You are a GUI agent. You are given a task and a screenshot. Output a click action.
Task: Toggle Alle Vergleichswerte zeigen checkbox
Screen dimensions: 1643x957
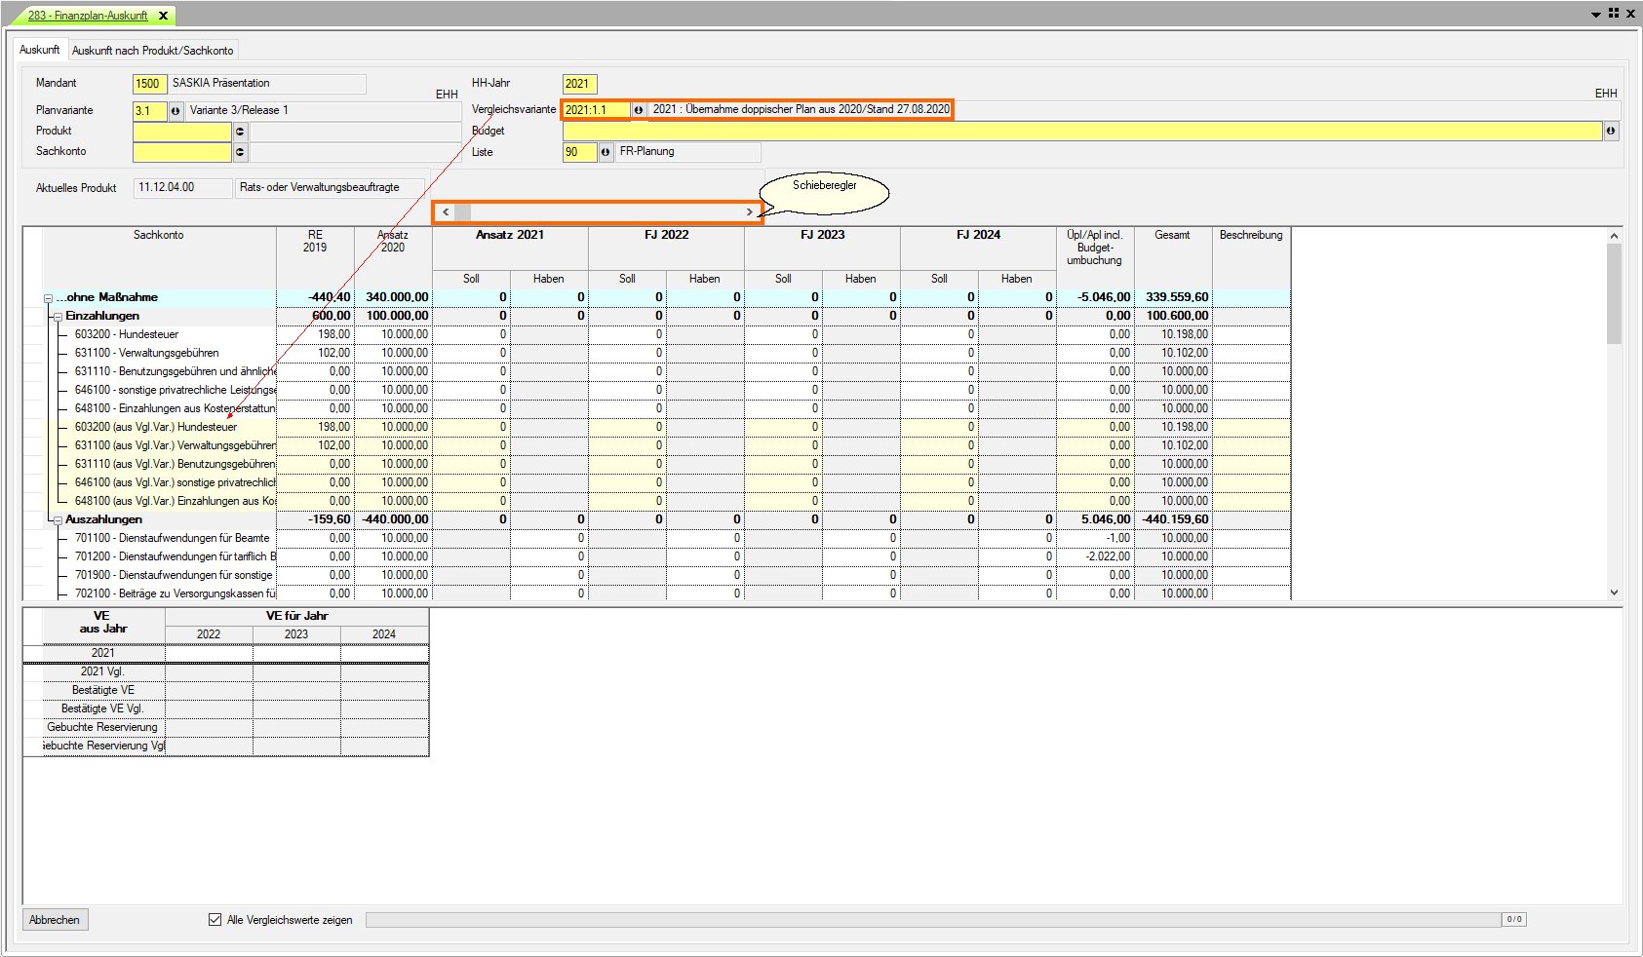coord(215,919)
